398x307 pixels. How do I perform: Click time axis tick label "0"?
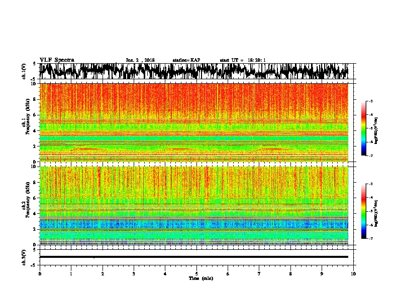pos(40,274)
